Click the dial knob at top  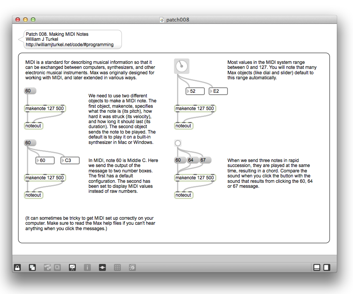[x=182, y=66]
